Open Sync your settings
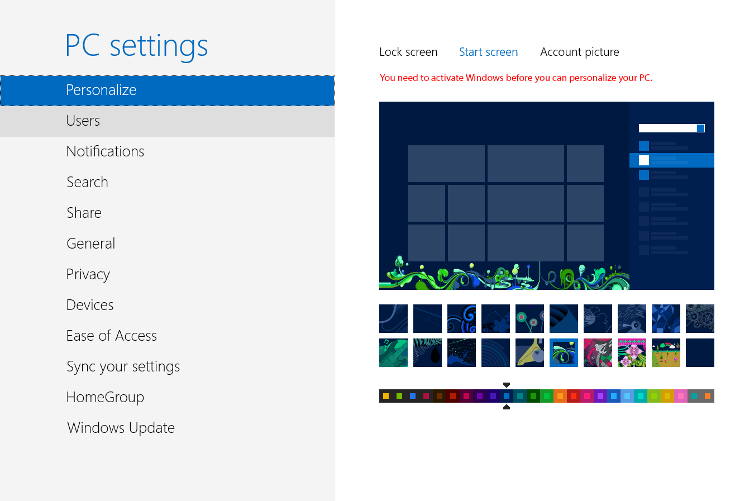The height and width of the screenshot is (501, 735). coord(167,367)
